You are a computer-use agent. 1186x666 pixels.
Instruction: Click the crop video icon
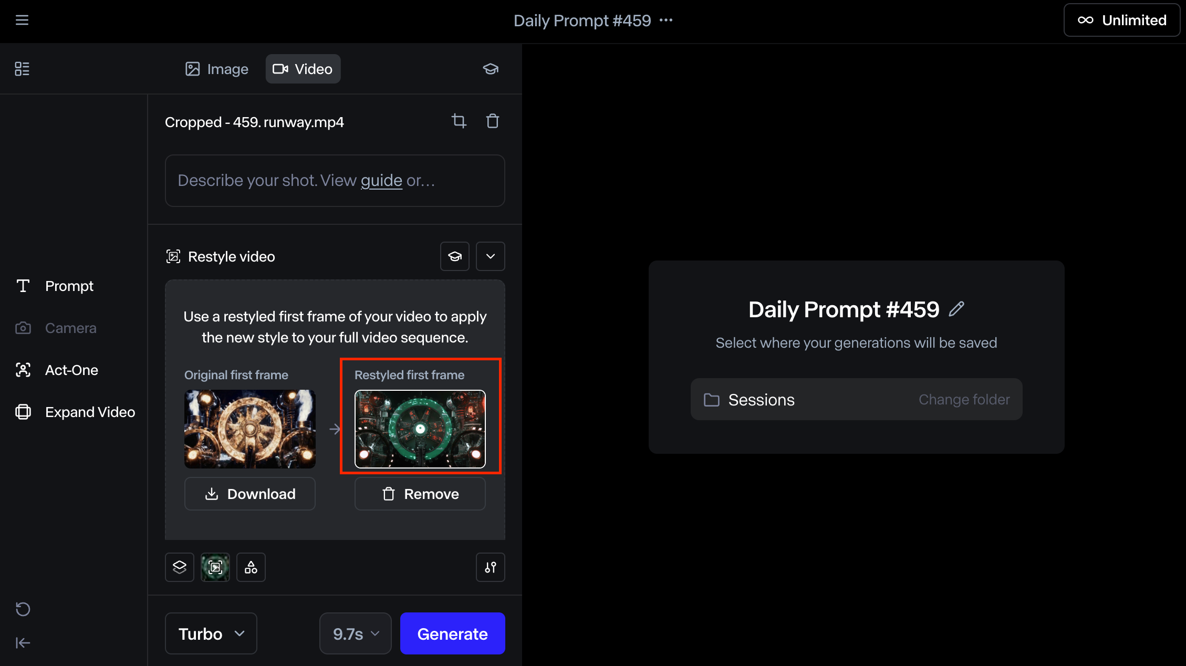(459, 121)
